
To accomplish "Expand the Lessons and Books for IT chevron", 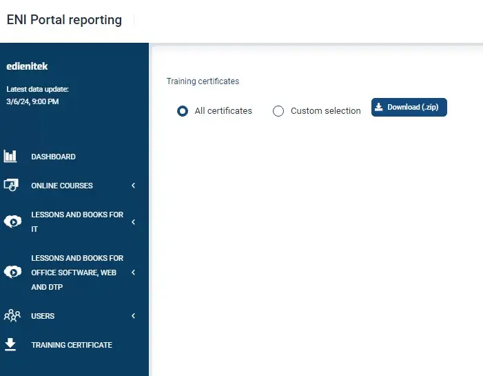I will (134, 221).
